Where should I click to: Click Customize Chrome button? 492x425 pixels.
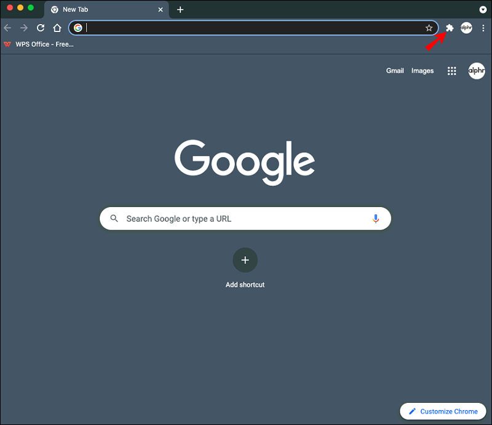443,411
